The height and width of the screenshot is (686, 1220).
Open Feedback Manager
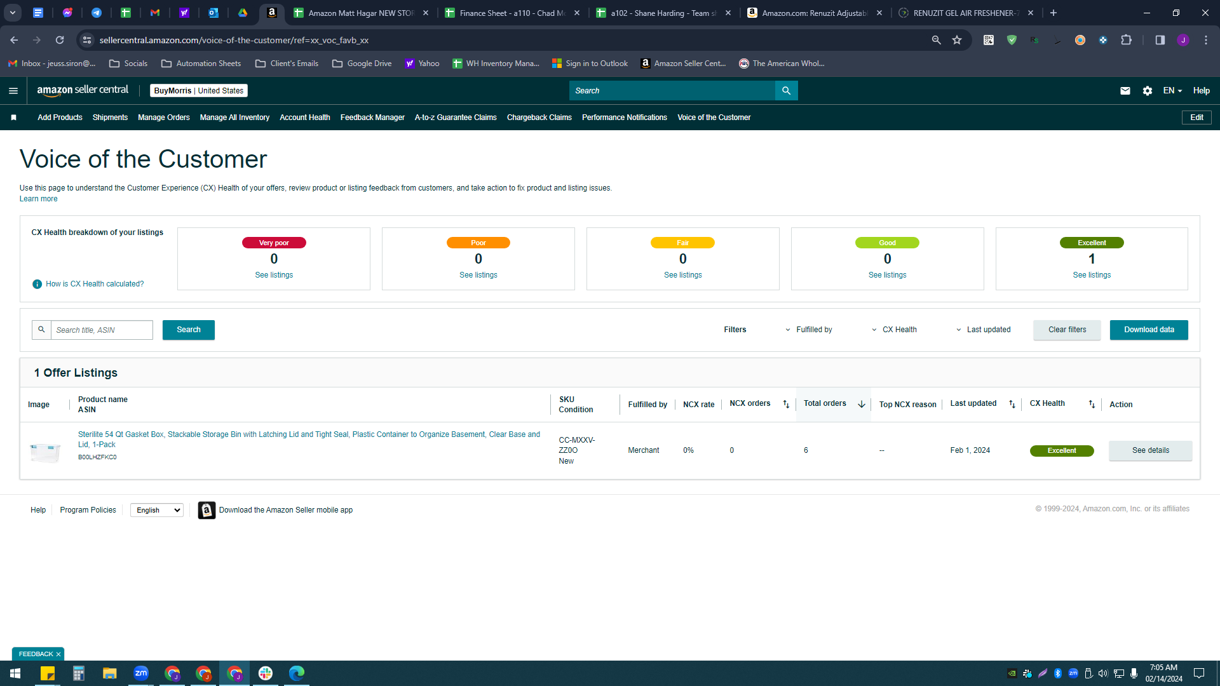tap(372, 118)
